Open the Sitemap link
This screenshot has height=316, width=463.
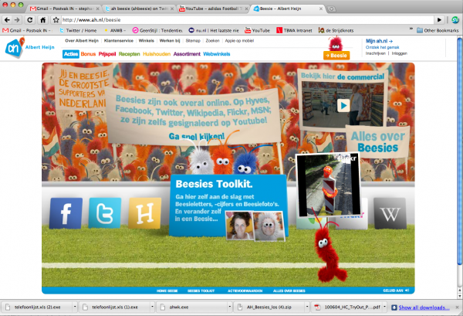coord(193,41)
